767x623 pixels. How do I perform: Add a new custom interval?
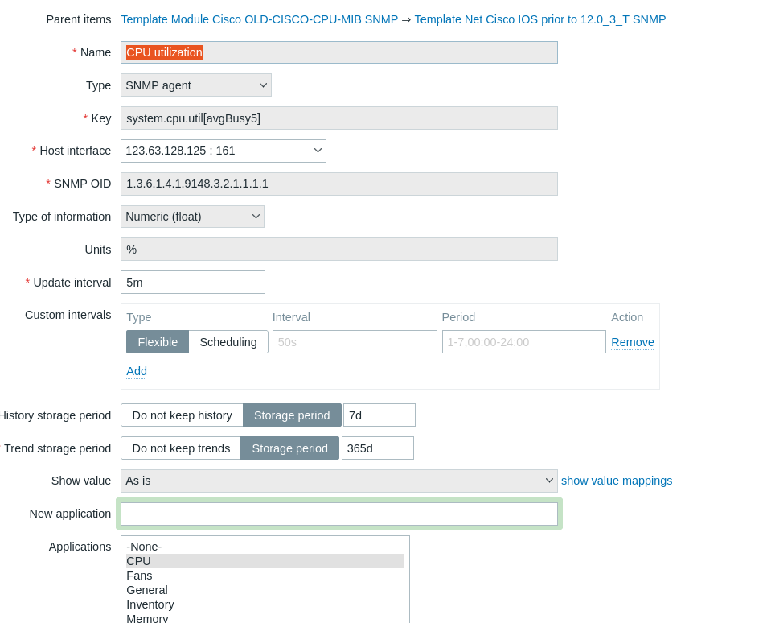[x=137, y=371]
